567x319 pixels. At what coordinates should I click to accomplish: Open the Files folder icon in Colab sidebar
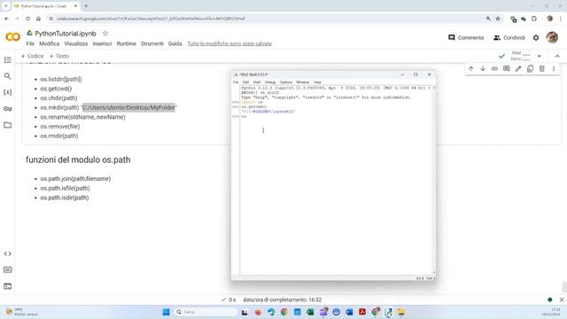(x=8, y=125)
